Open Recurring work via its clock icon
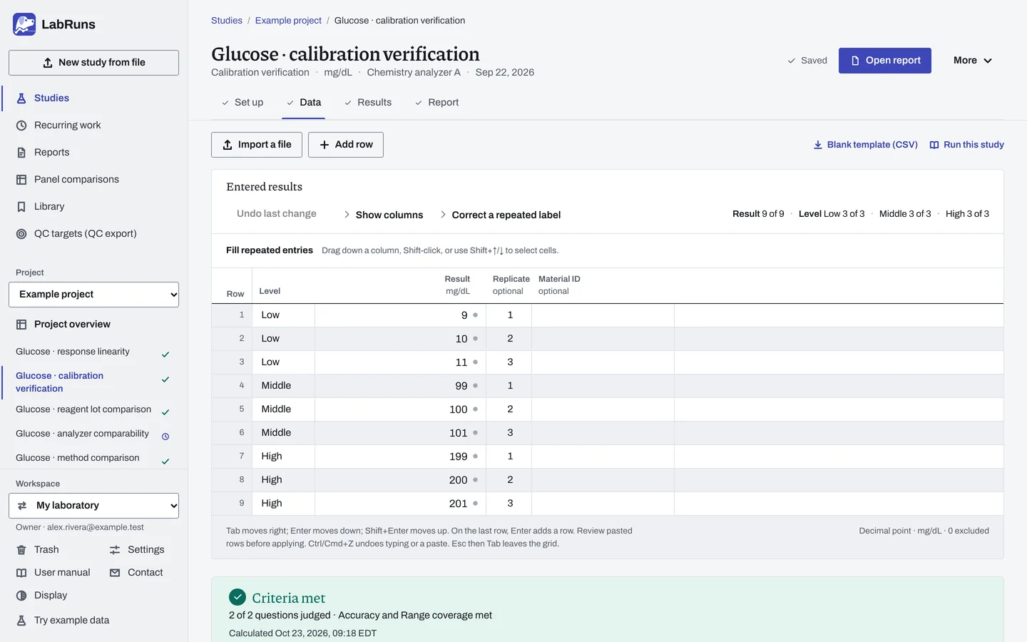Viewport: 1027px width, 642px height. click(21, 126)
